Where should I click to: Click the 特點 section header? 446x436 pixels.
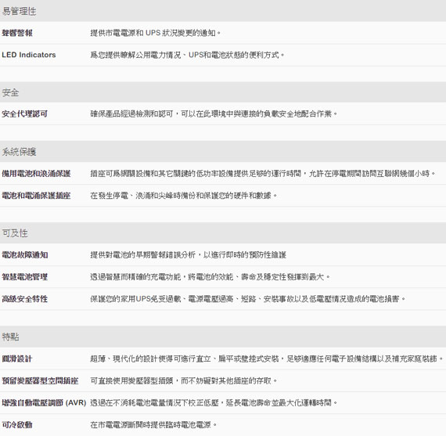[10, 337]
